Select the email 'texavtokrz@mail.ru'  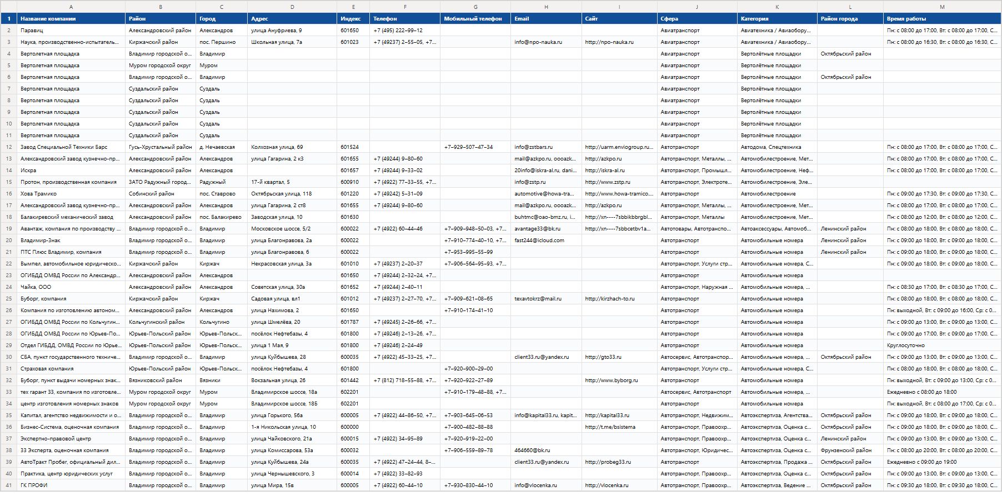(x=546, y=299)
